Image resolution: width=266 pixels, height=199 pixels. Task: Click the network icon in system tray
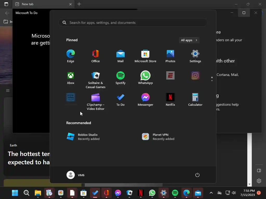(228, 193)
